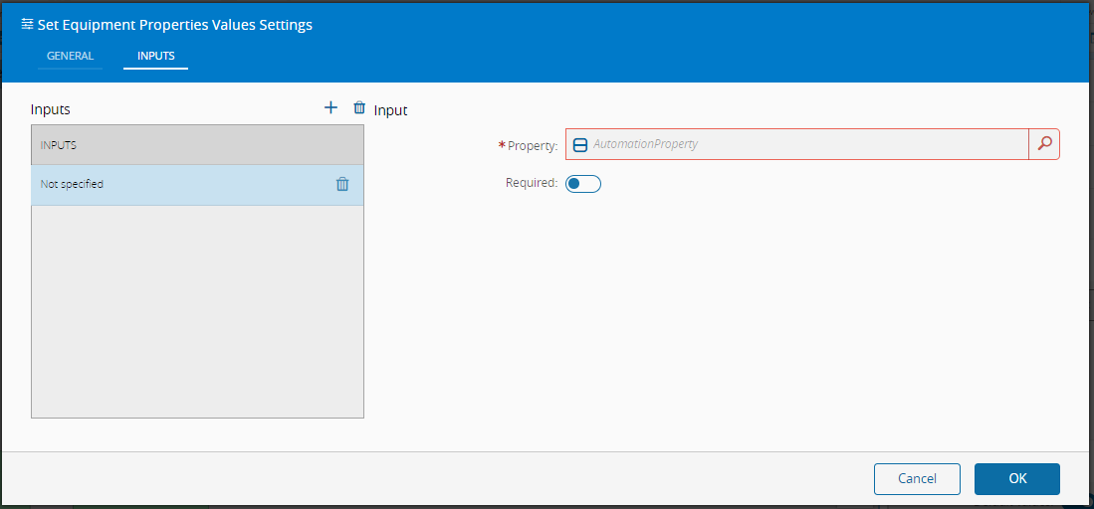Select the INPUTS tab
The width and height of the screenshot is (1094, 509).
[155, 56]
